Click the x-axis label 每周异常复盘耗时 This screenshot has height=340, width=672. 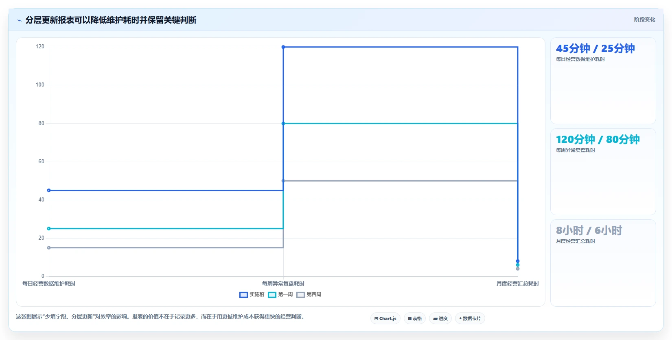pyautogui.click(x=283, y=284)
